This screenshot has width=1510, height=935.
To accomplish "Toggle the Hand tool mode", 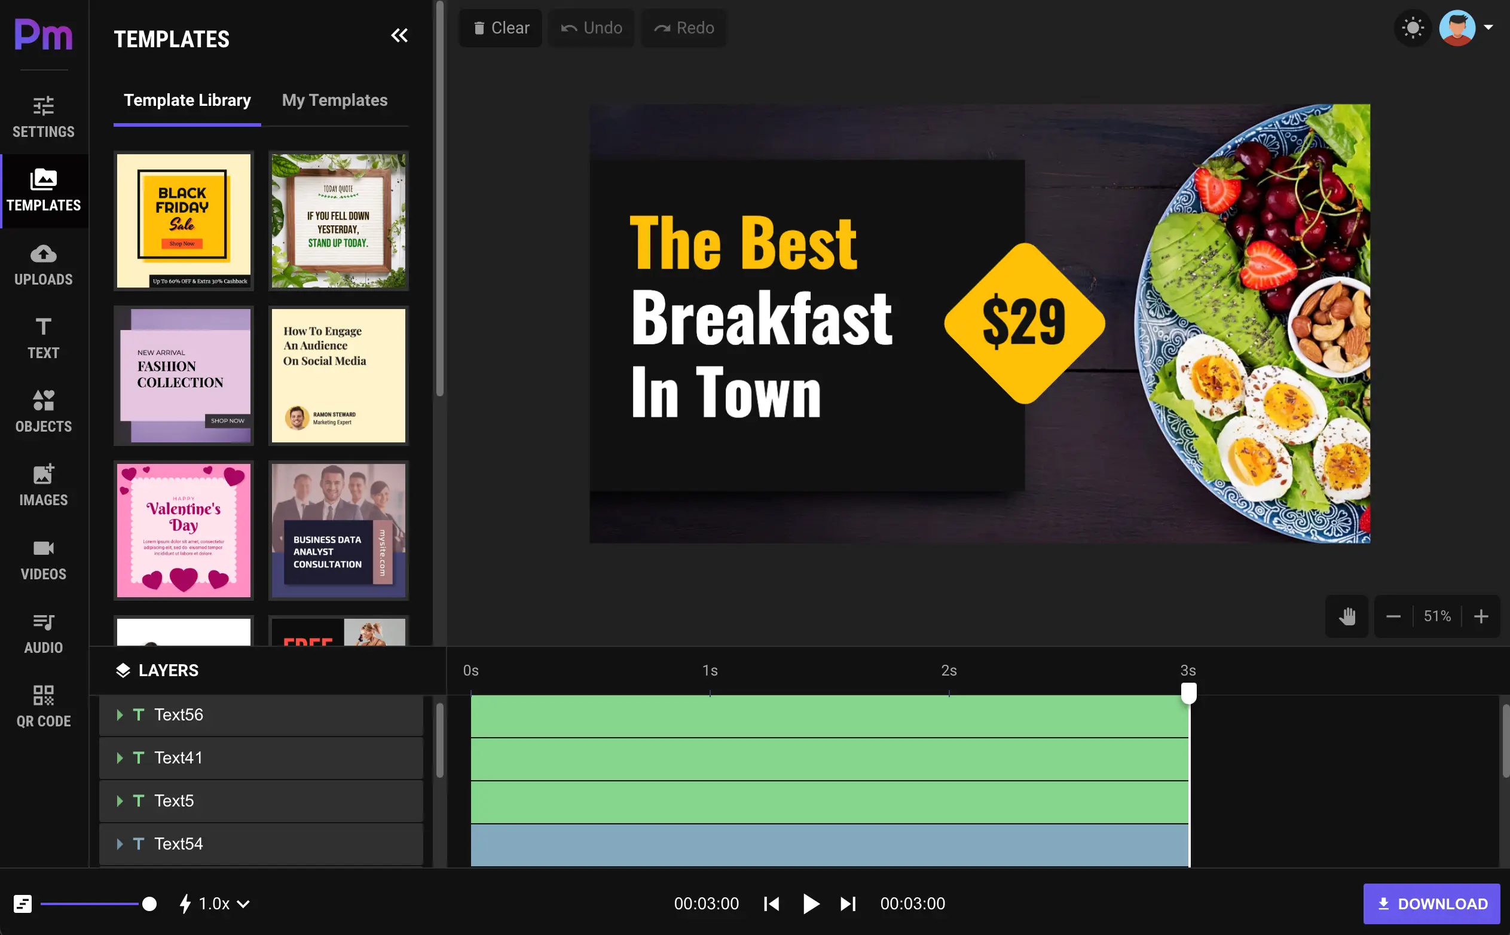I will point(1348,616).
